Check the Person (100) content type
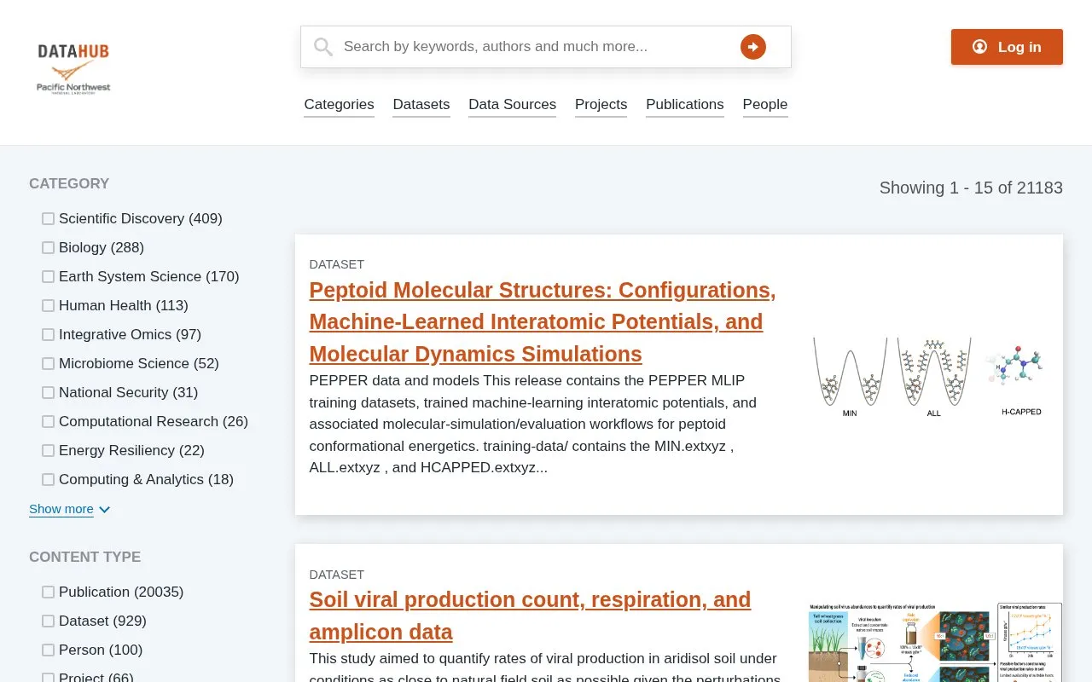 pyautogui.click(x=48, y=650)
